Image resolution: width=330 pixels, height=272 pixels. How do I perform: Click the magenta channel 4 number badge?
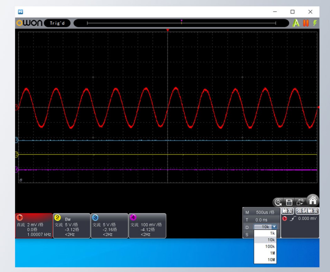[133, 217]
